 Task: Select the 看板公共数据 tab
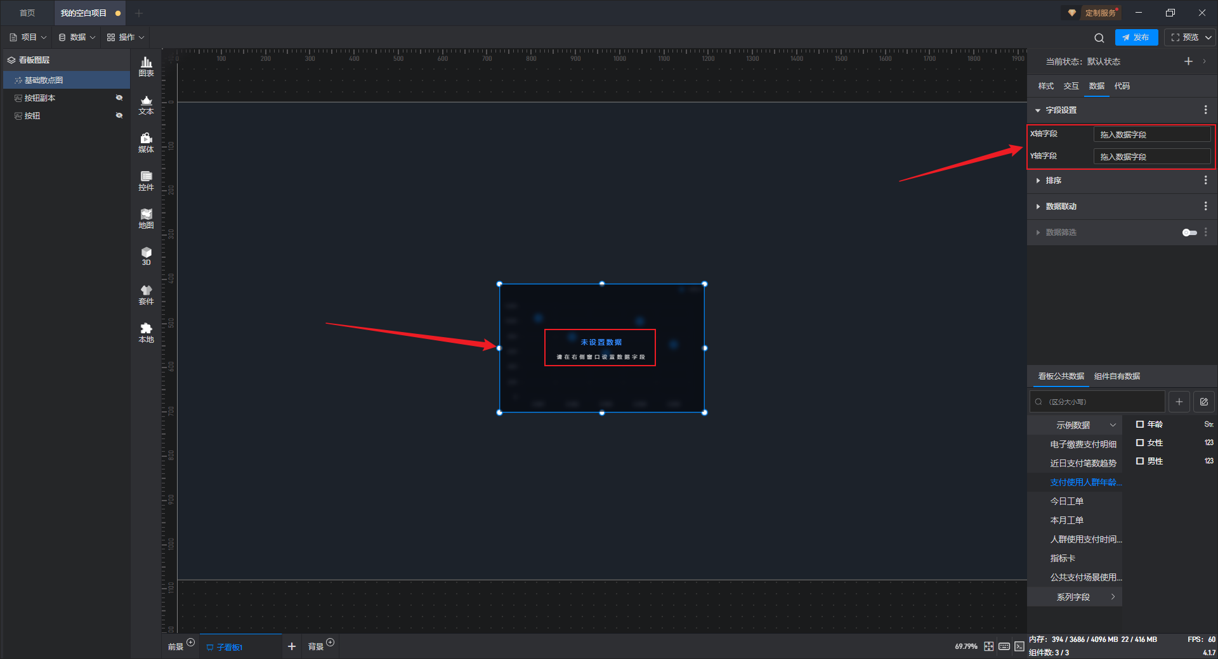point(1061,376)
